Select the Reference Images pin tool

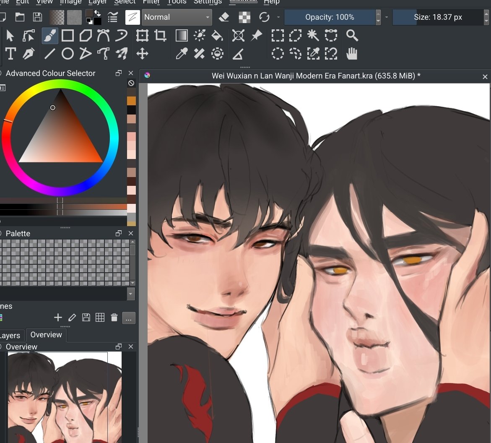(257, 36)
